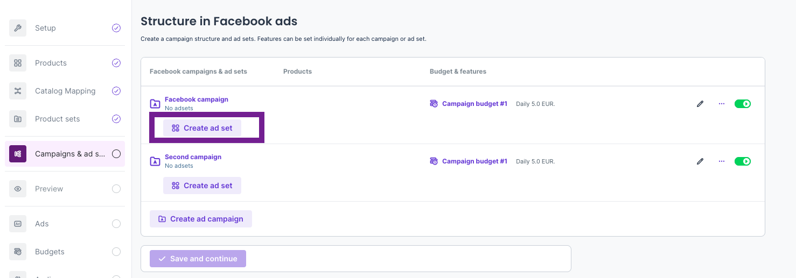Go to the Products step
The image size is (796, 278).
[x=65, y=63]
